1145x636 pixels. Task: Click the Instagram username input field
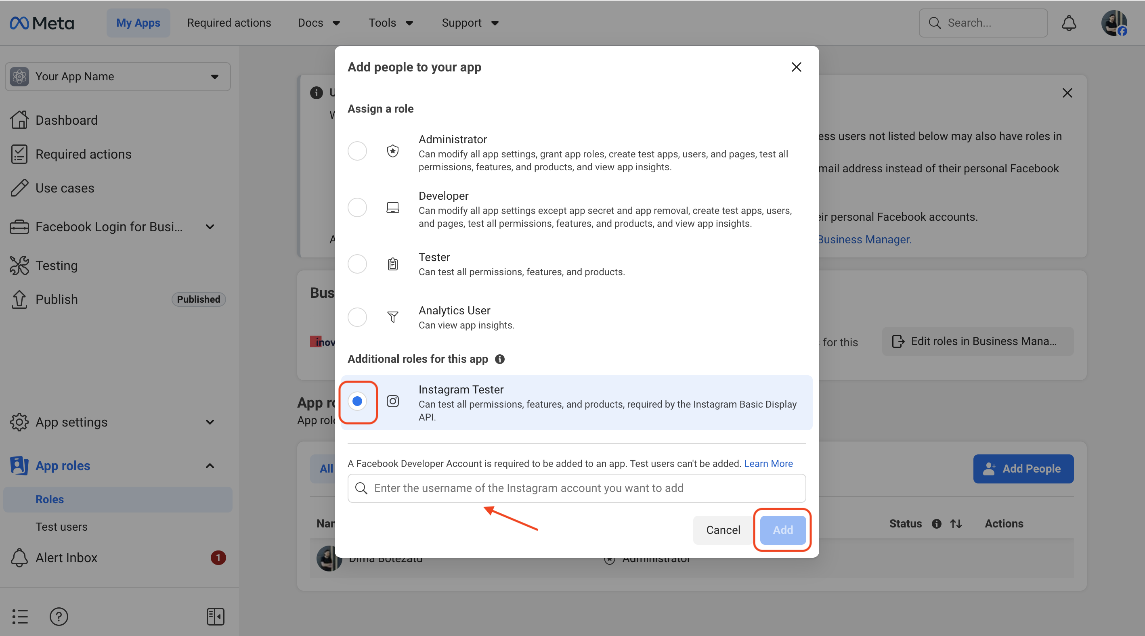[582, 488]
